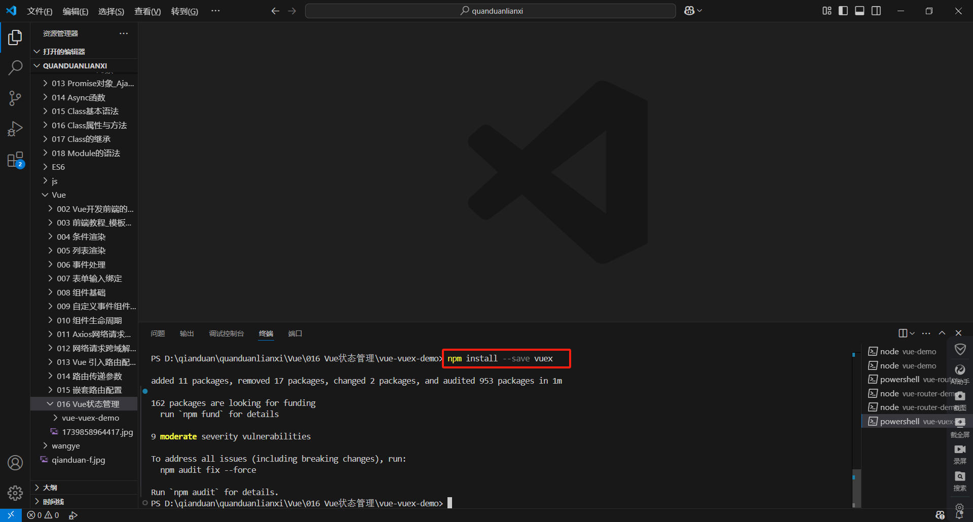Open Run and Debug view

click(x=15, y=129)
